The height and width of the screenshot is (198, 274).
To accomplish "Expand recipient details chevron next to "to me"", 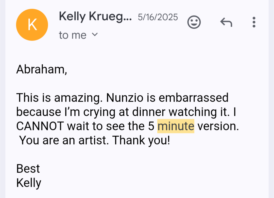I will point(94,34).
